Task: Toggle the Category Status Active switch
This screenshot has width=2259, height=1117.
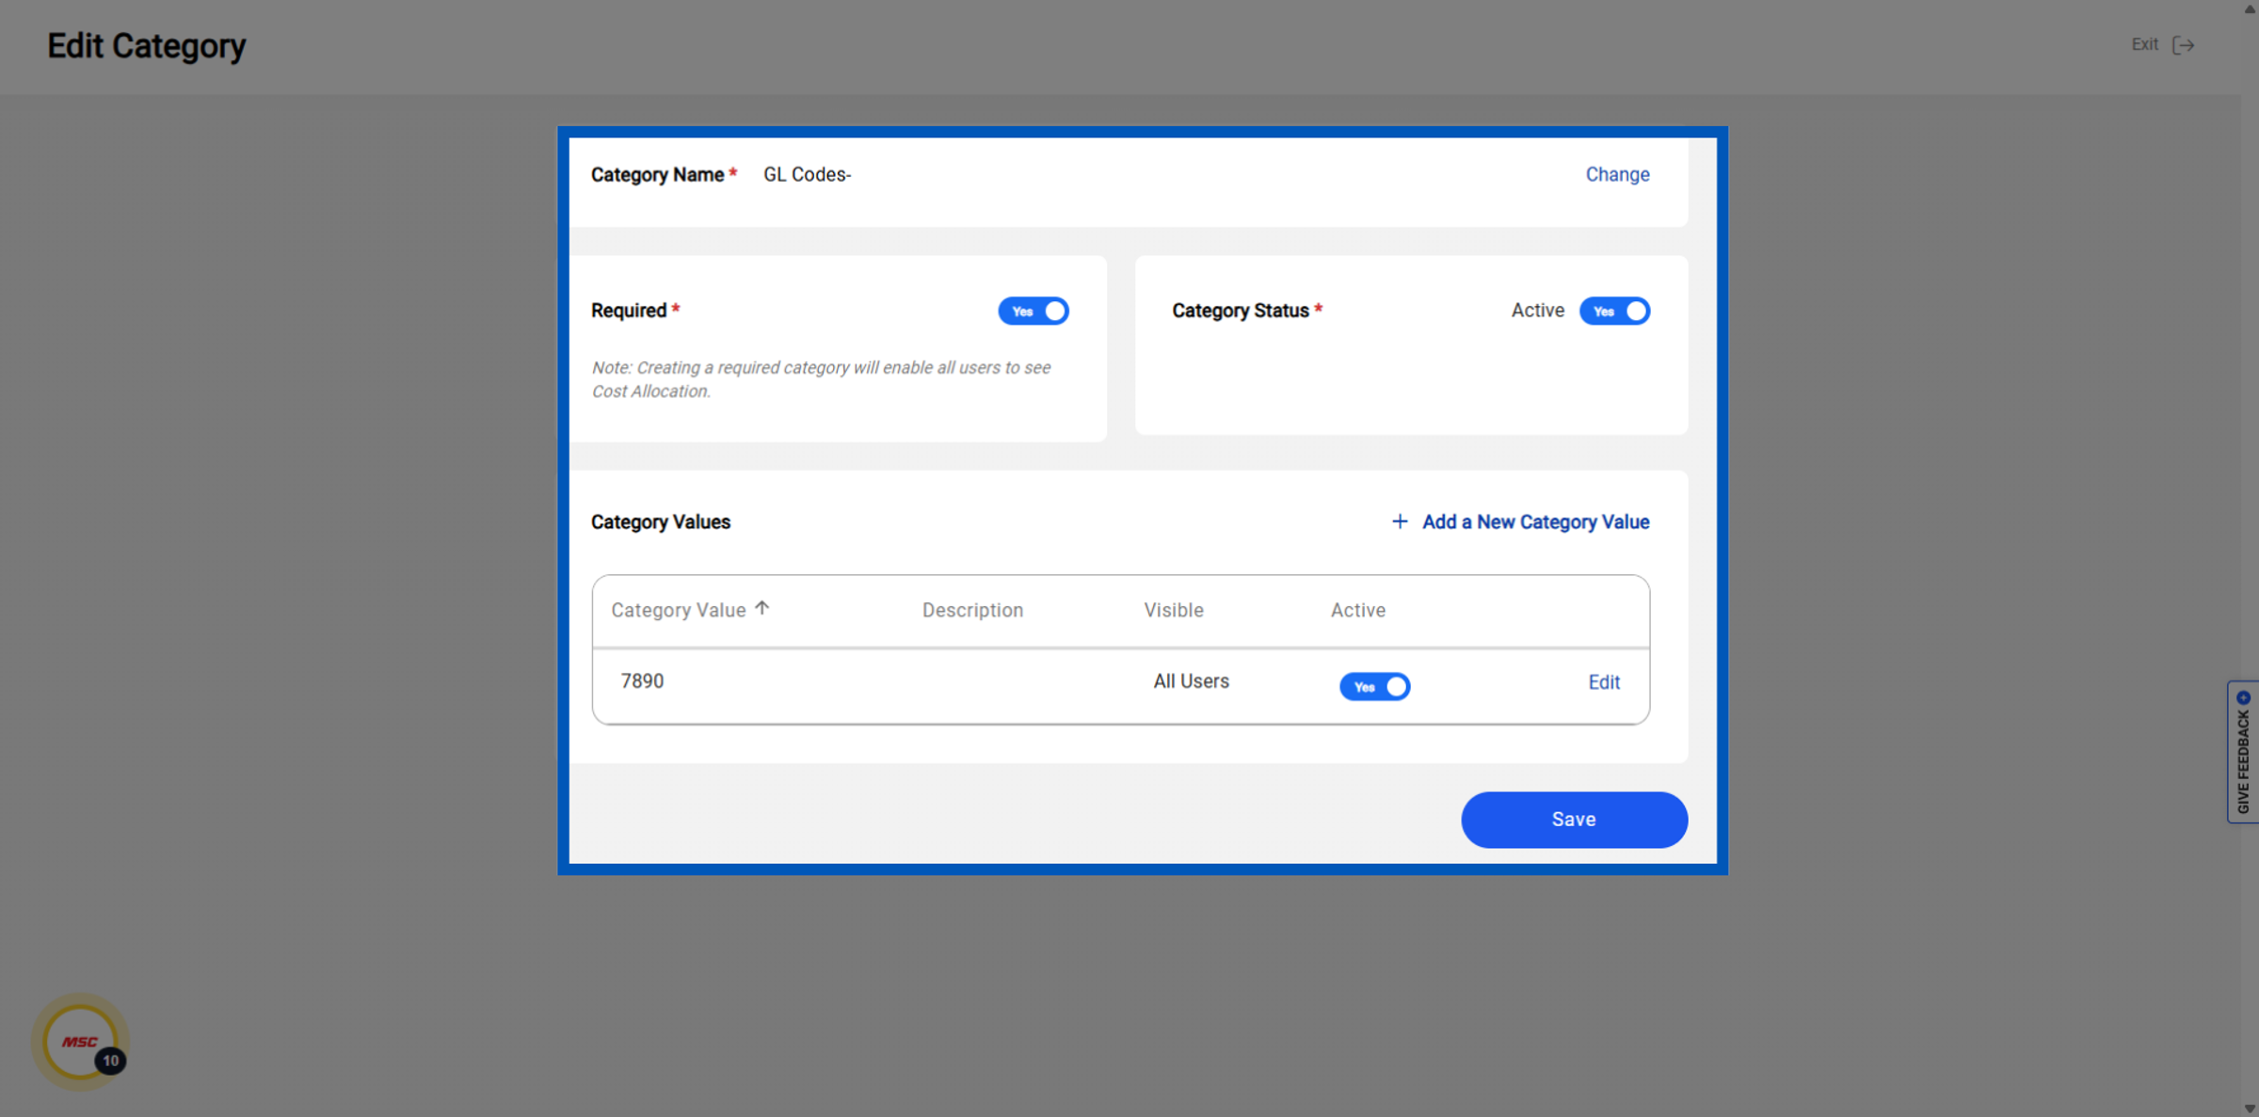Action: coord(1614,311)
